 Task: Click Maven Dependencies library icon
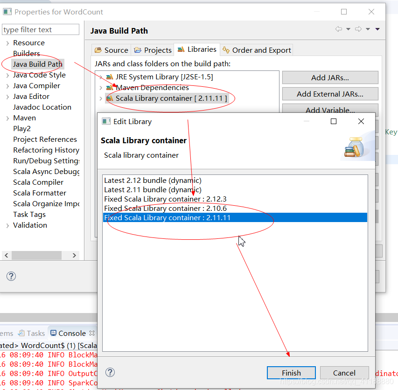[109, 88]
